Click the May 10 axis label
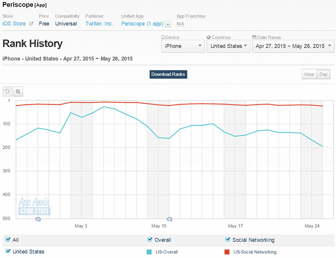The width and height of the screenshot is (336, 258). (159, 226)
